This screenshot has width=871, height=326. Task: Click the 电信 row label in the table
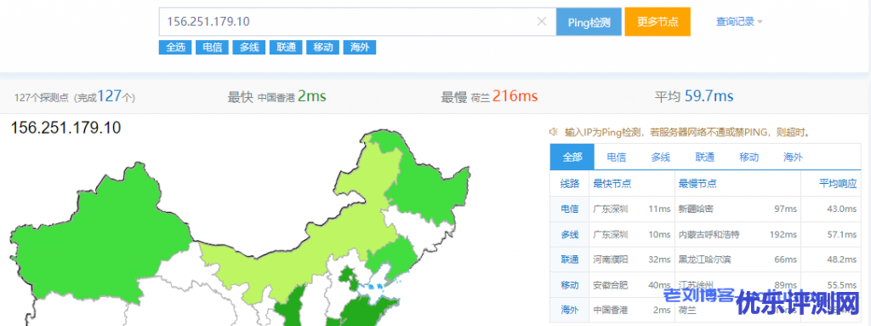click(569, 209)
